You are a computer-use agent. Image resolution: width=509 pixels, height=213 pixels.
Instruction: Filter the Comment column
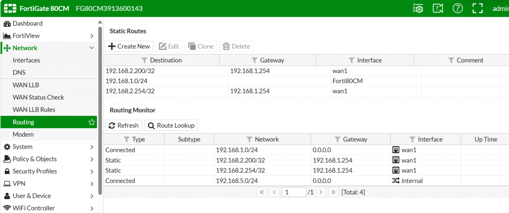coord(451,60)
